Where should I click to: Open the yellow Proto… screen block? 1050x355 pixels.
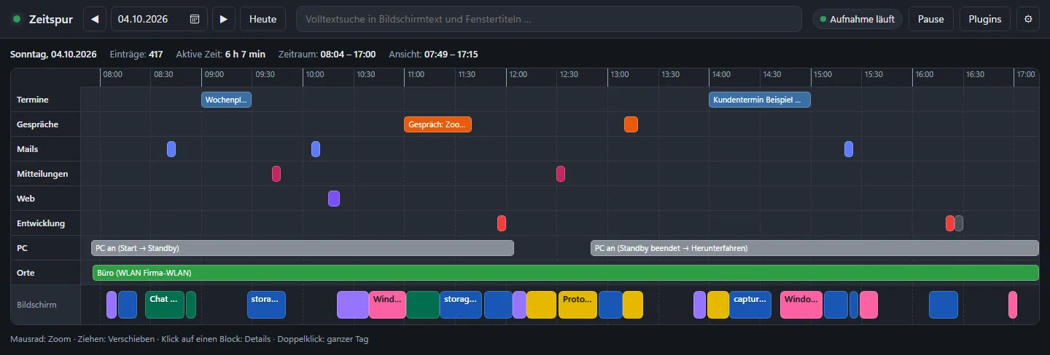point(577,305)
